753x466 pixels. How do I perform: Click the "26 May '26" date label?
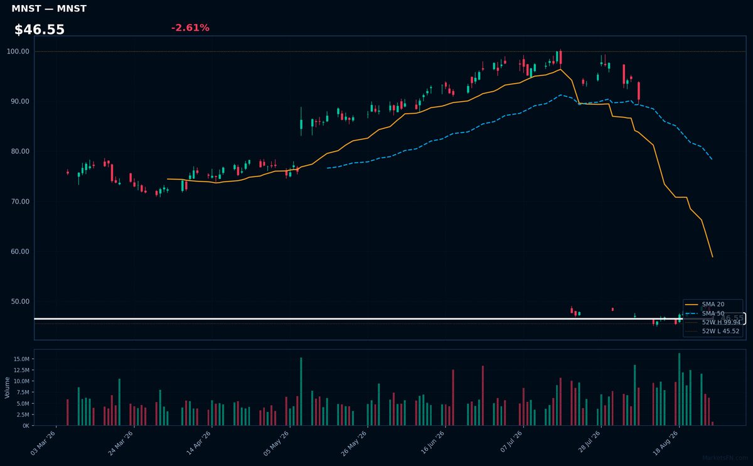355,442
